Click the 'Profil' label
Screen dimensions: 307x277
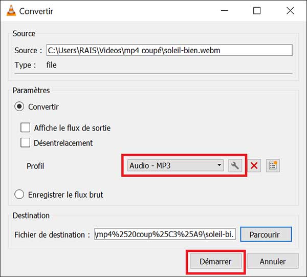click(35, 166)
